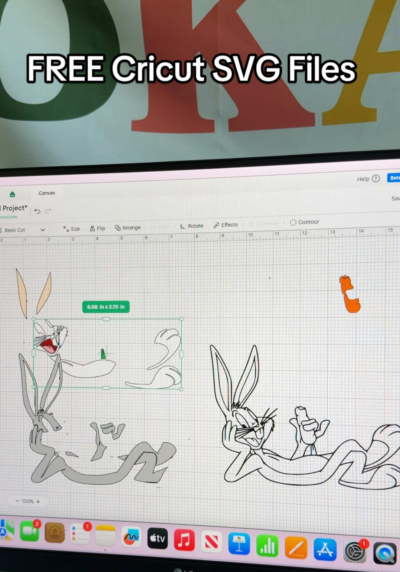Viewport: 400px width, 572px height.
Task: Open the Size tool in the toolbar
Action: coord(72,229)
